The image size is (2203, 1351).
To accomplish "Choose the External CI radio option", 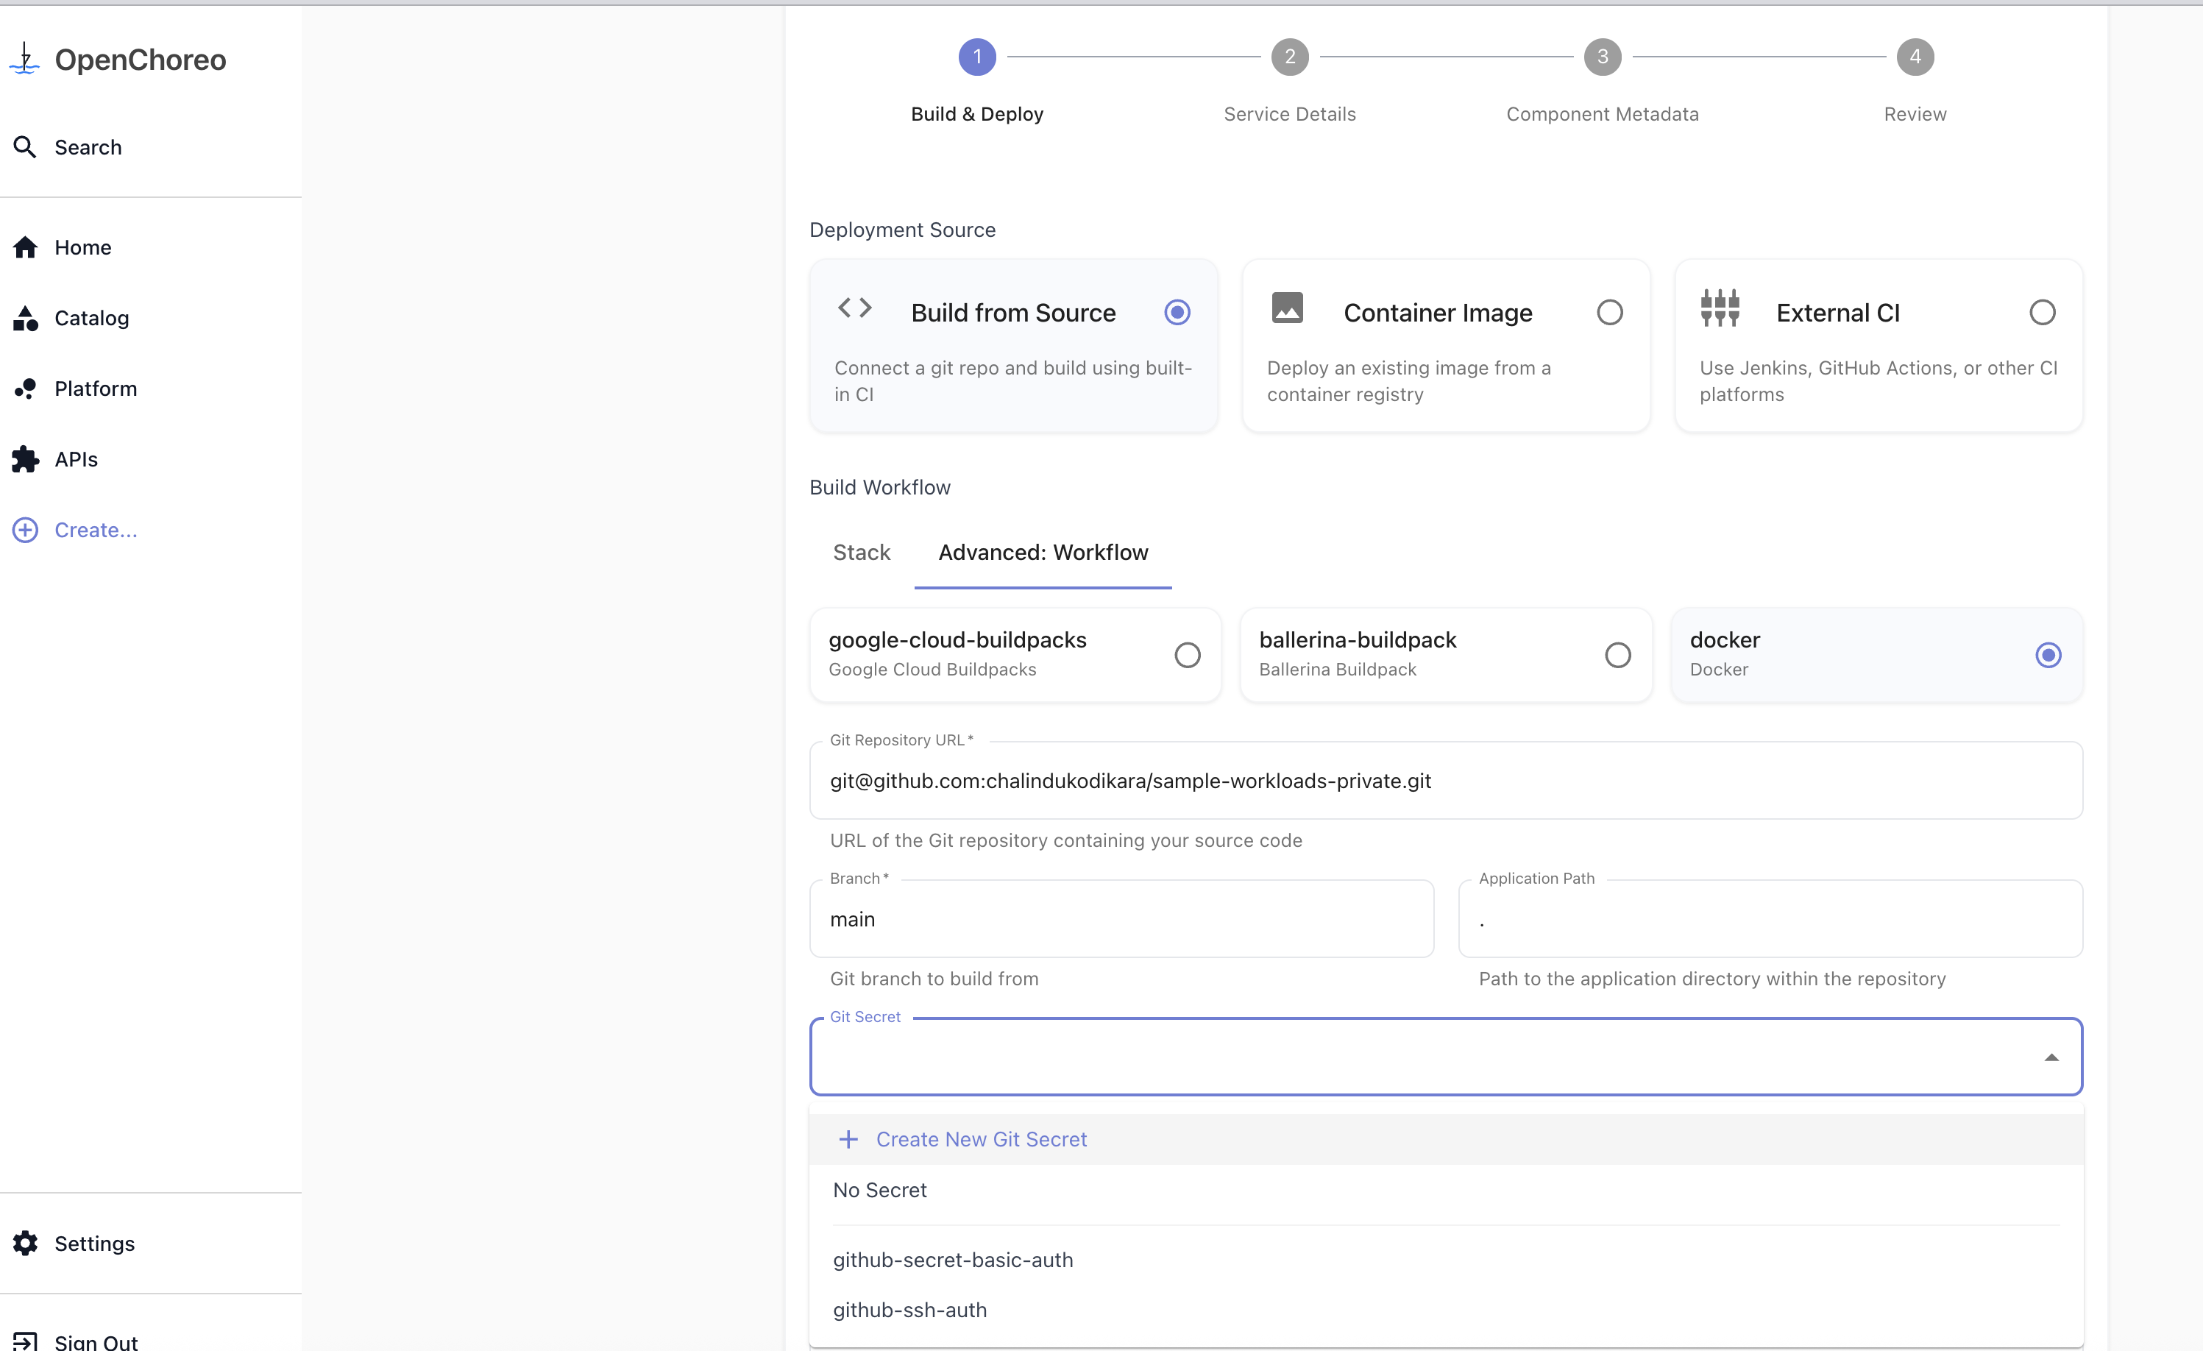I will pos(2042,312).
